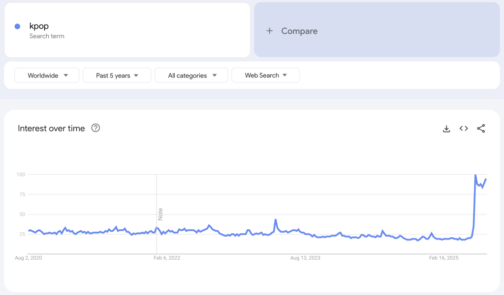Click the blue dot next to kpop

tap(18, 26)
